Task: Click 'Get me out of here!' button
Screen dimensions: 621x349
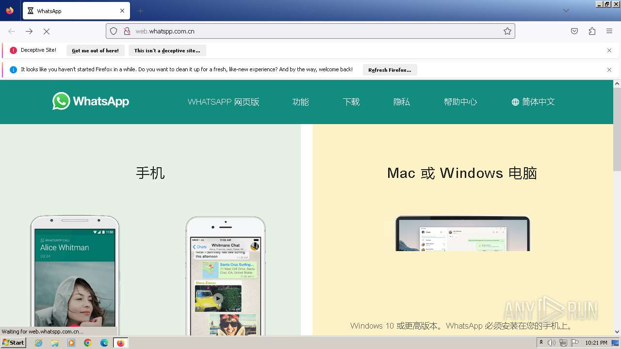Action: point(95,50)
